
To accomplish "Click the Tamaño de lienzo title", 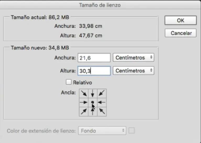I will pos(100,5).
